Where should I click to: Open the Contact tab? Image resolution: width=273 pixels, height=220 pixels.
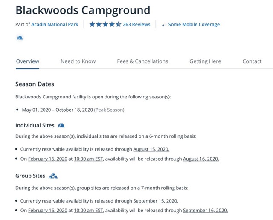(252, 61)
